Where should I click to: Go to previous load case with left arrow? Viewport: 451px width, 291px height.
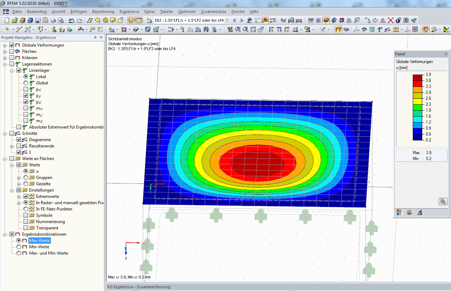point(235,20)
